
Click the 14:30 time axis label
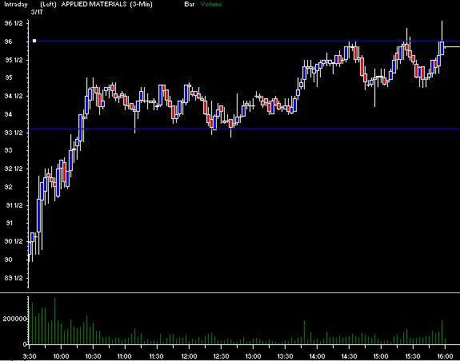[349, 356]
